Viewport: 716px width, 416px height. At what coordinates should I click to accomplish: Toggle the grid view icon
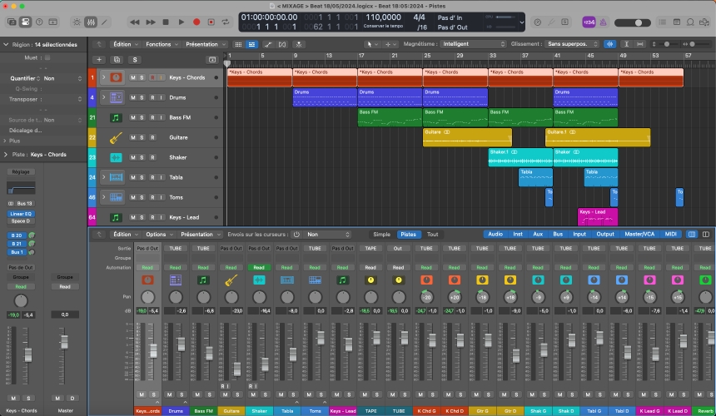[x=238, y=44]
